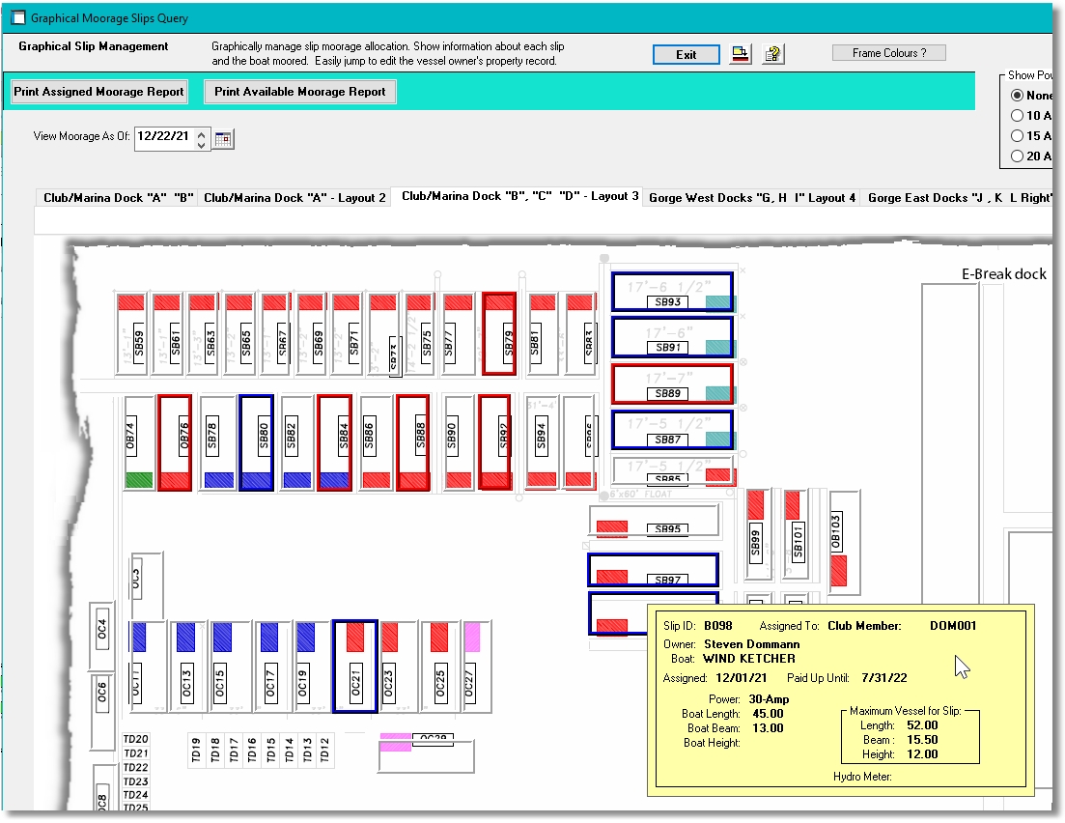The image size is (1065, 823).
Task: Open the calendar picker for View Moorage date
Action: pyautogui.click(x=225, y=139)
